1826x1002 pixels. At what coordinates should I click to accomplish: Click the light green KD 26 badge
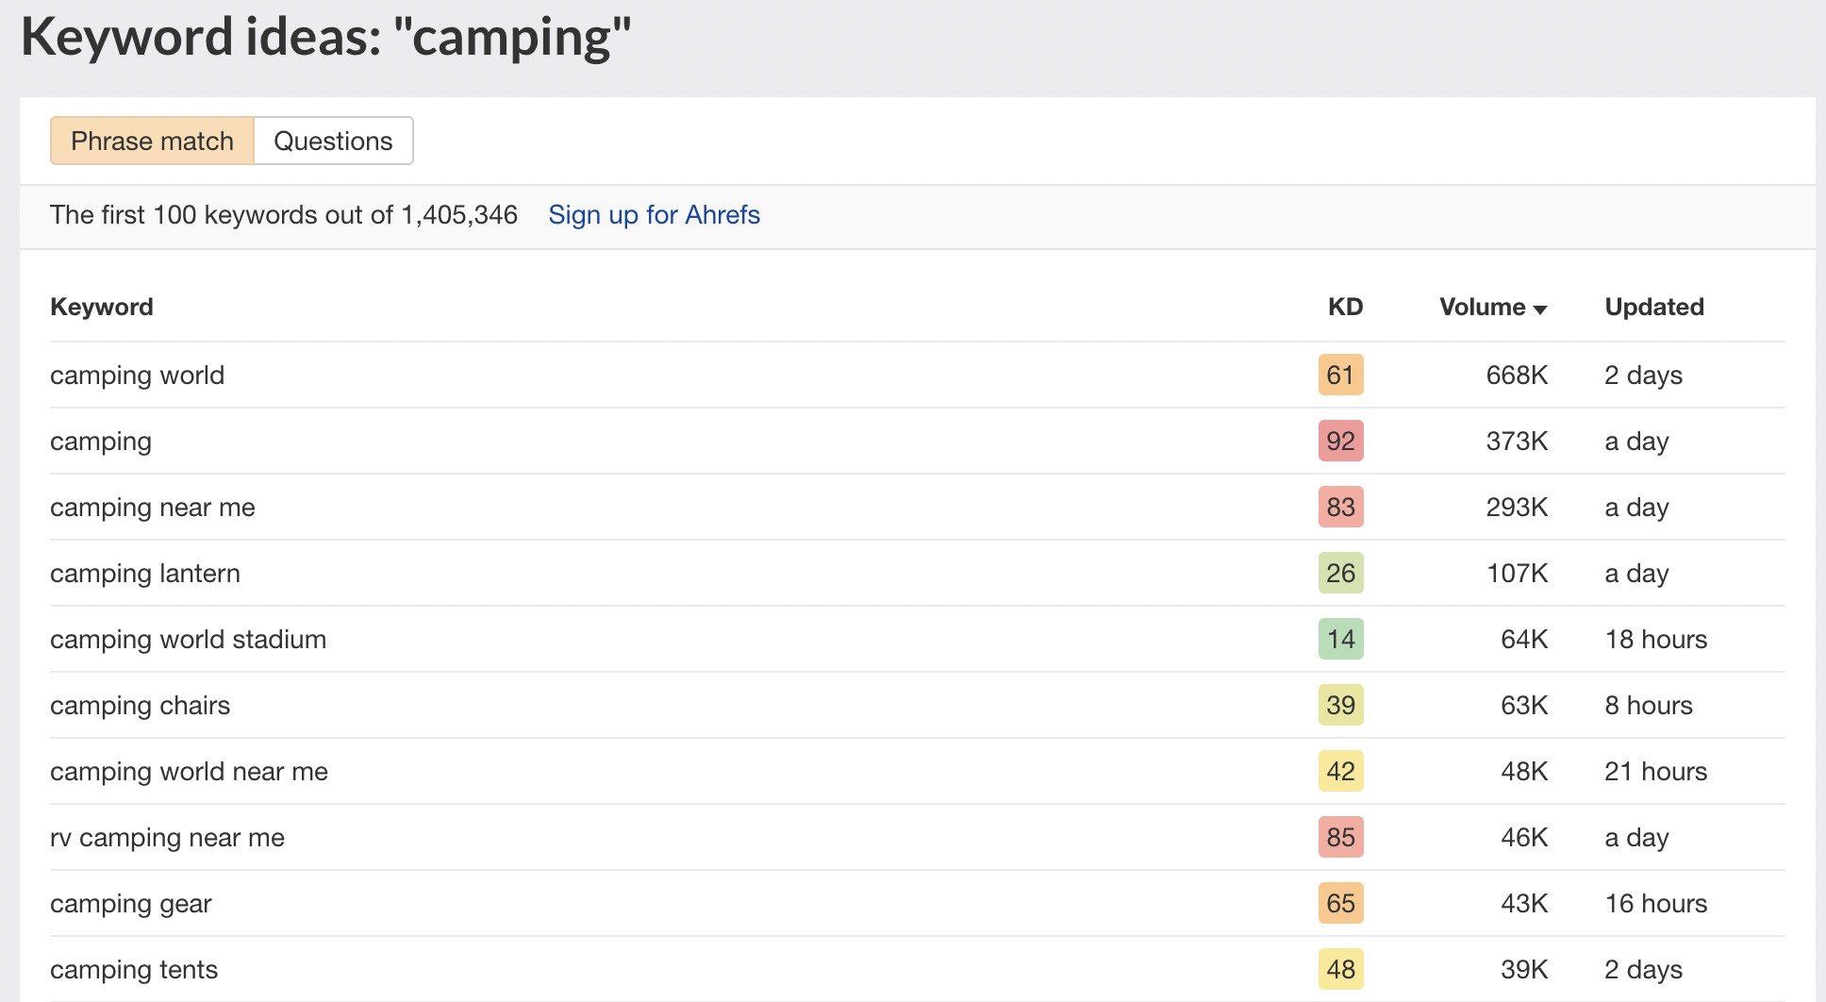pos(1340,574)
